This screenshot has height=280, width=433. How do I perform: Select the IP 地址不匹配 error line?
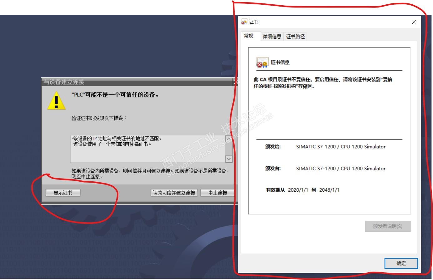coord(117,139)
